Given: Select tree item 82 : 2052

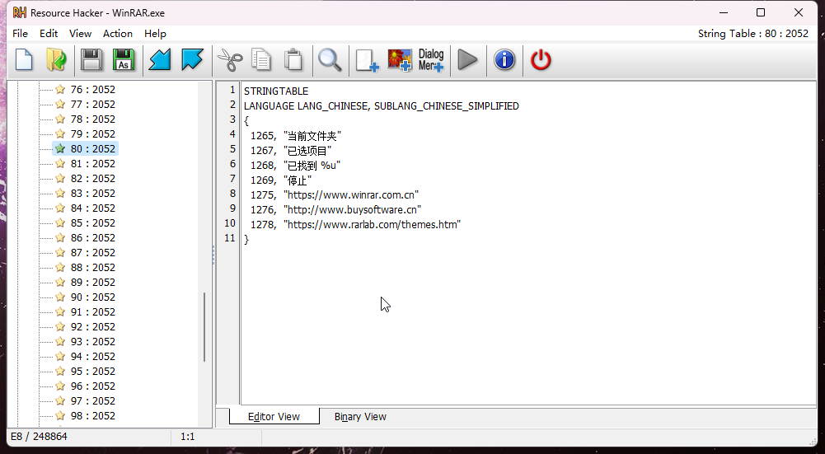Looking at the screenshot, I should (x=93, y=178).
